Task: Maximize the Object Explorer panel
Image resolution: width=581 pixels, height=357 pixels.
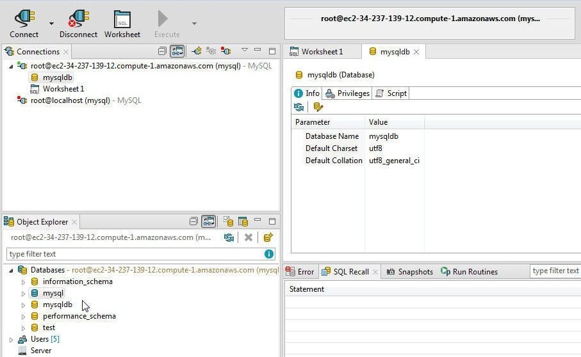Action: (272, 221)
